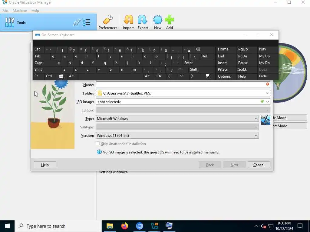Open the File menu

5,11
